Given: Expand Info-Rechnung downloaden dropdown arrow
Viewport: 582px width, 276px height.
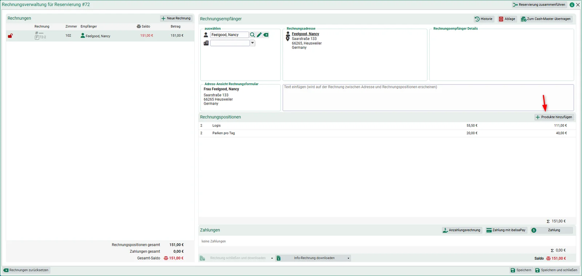Looking at the screenshot, I should (348, 258).
